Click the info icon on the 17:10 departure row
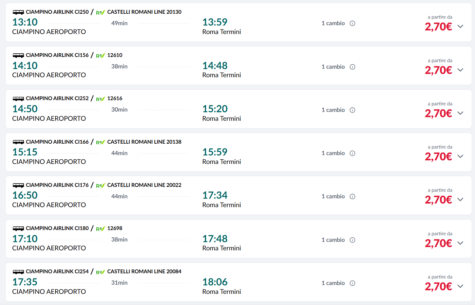The image size is (475, 305). (x=352, y=240)
